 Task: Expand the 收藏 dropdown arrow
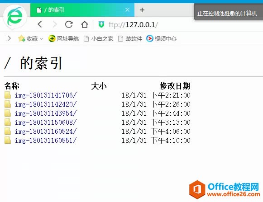point(42,39)
